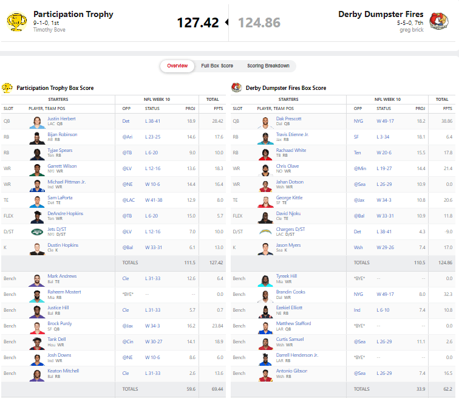Click Jason Myers kicker name link
Image resolution: width=459 pixels, height=398 pixels.
[289, 245]
